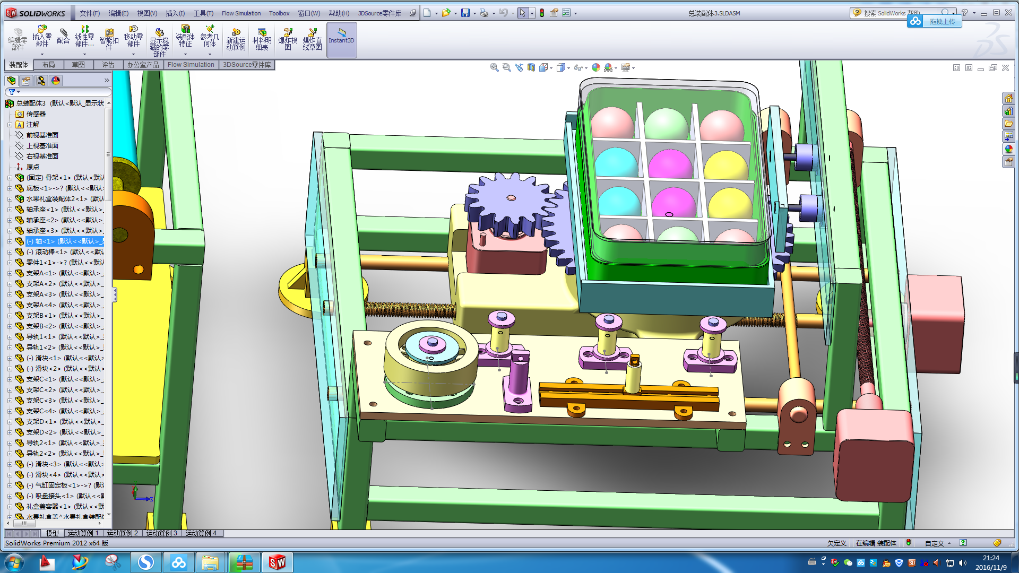The width and height of the screenshot is (1019, 573).
Task: Toggle the rebuild traffic light icon
Action: [x=542, y=13]
